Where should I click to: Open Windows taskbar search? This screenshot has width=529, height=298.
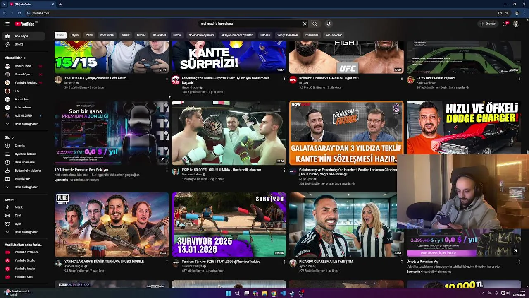click(237, 293)
